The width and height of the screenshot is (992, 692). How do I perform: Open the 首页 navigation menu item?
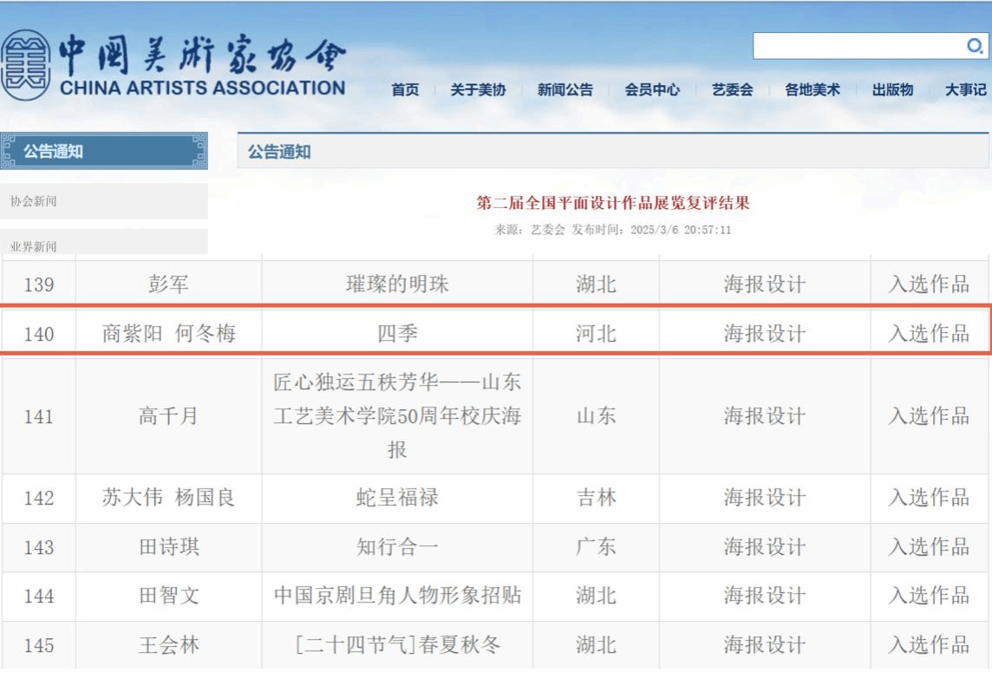pyautogui.click(x=405, y=89)
